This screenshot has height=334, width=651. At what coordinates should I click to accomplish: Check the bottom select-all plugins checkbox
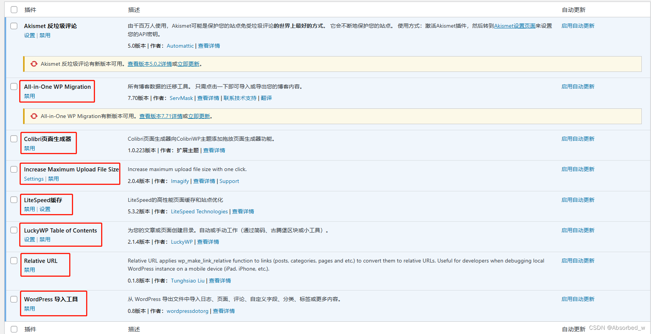(x=14, y=329)
